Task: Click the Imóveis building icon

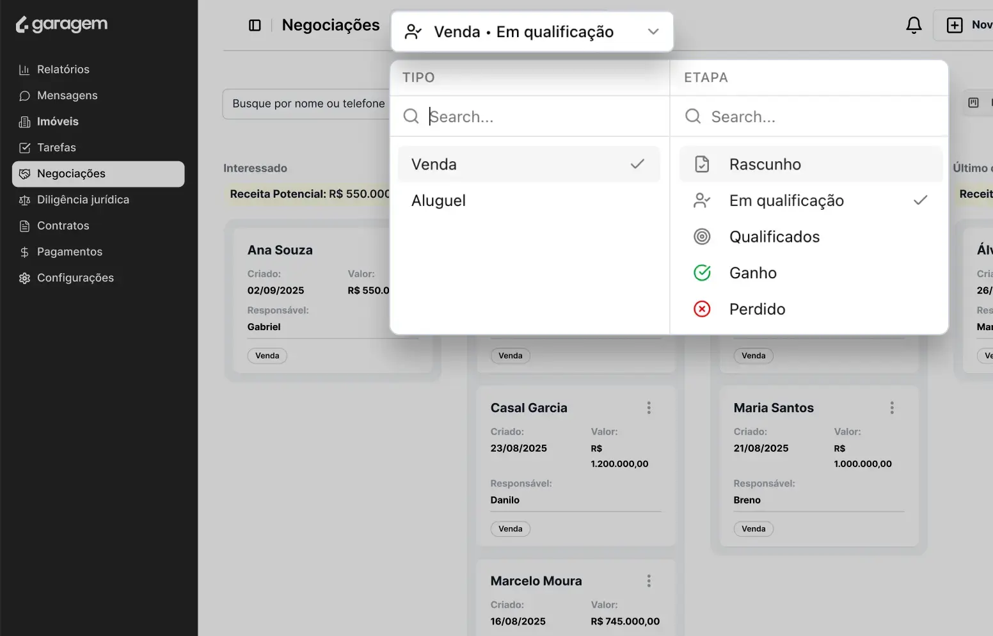Action: pyautogui.click(x=24, y=122)
